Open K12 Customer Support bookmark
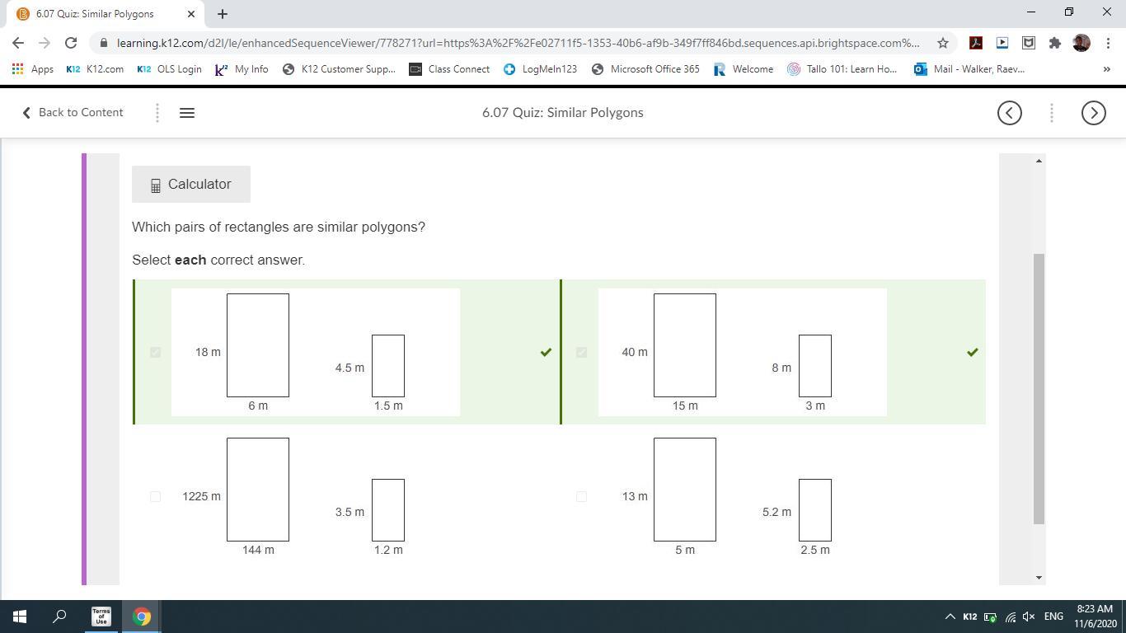 coord(339,69)
